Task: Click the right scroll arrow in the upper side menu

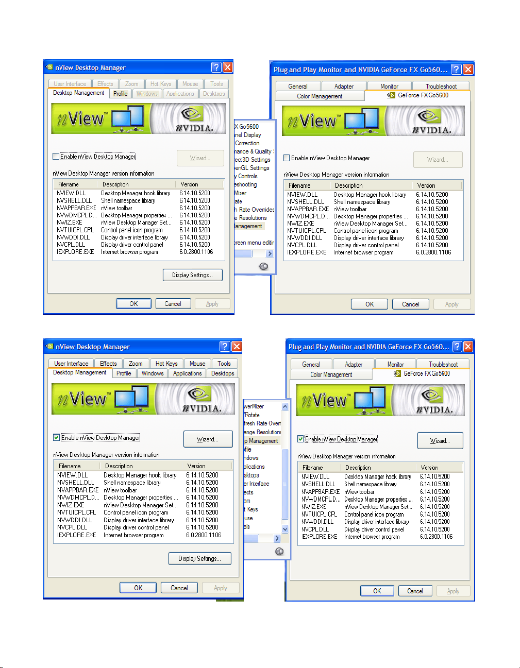Action: pyautogui.click(x=270, y=254)
